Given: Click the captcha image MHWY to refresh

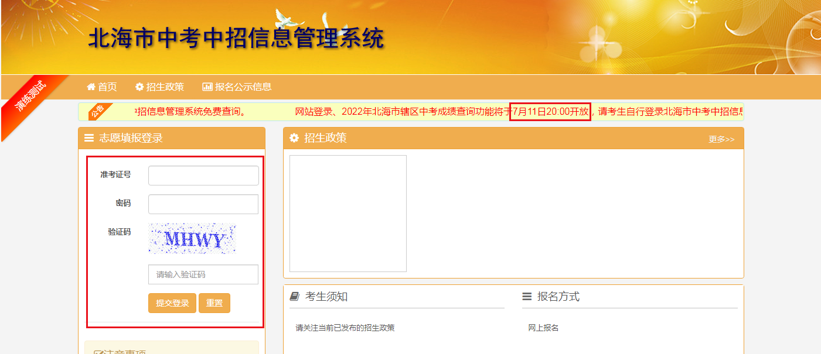Looking at the screenshot, I should (x=192, y=239).
